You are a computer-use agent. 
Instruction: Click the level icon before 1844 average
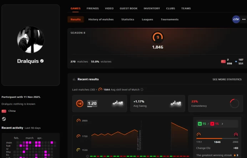(x=100, y=90)
